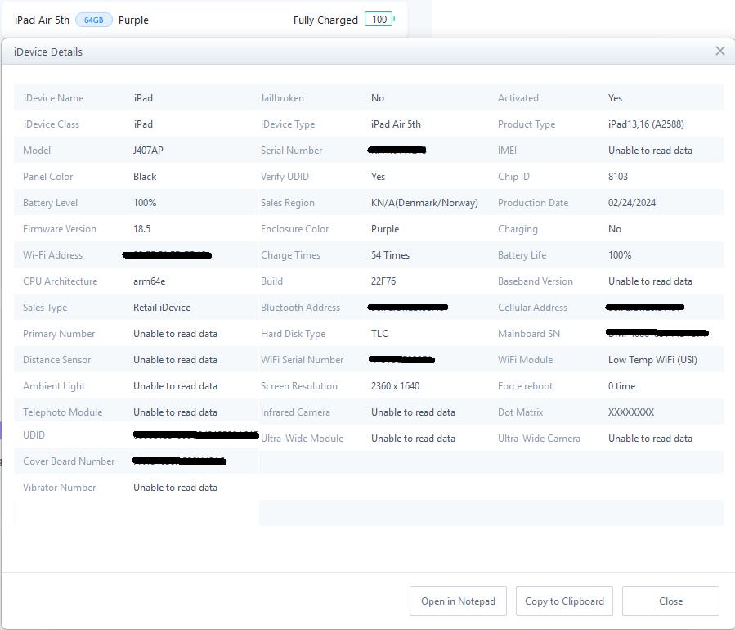Select the 'KN/A(Denmark/Norway)' sales region value
This screenshot has height=630, width=735.
424,203
